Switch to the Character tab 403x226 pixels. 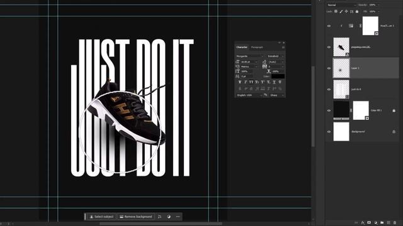(x=242, y=48)
